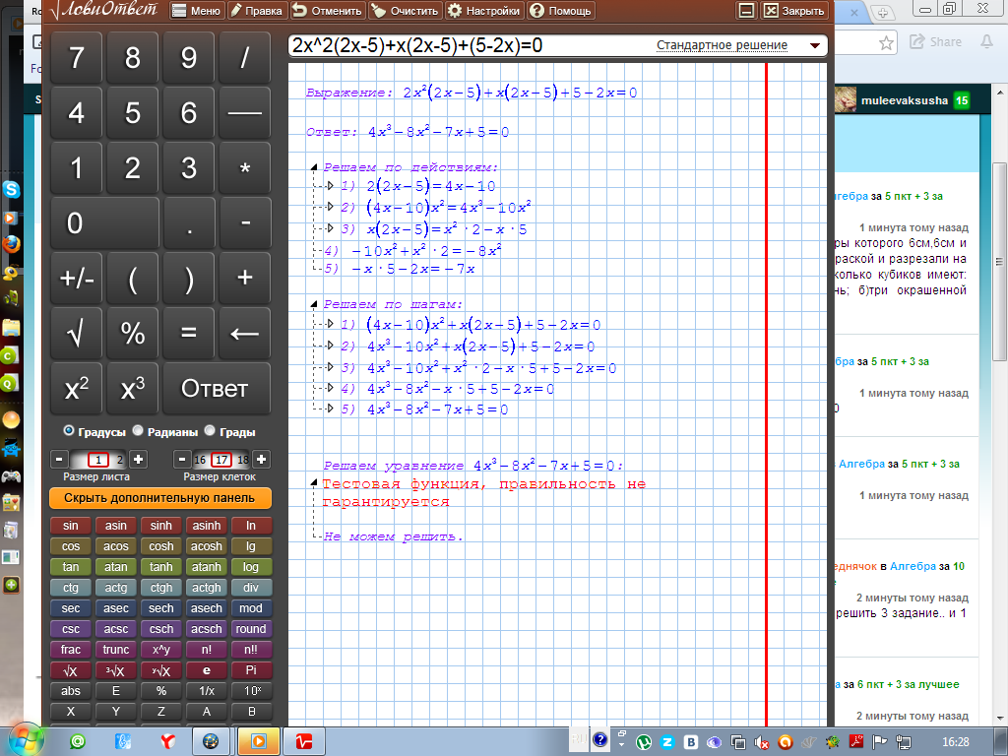Click the multiplication asterisk key
The height and width of the screenshot is (756, 1008).
click(x=245, y=168)
